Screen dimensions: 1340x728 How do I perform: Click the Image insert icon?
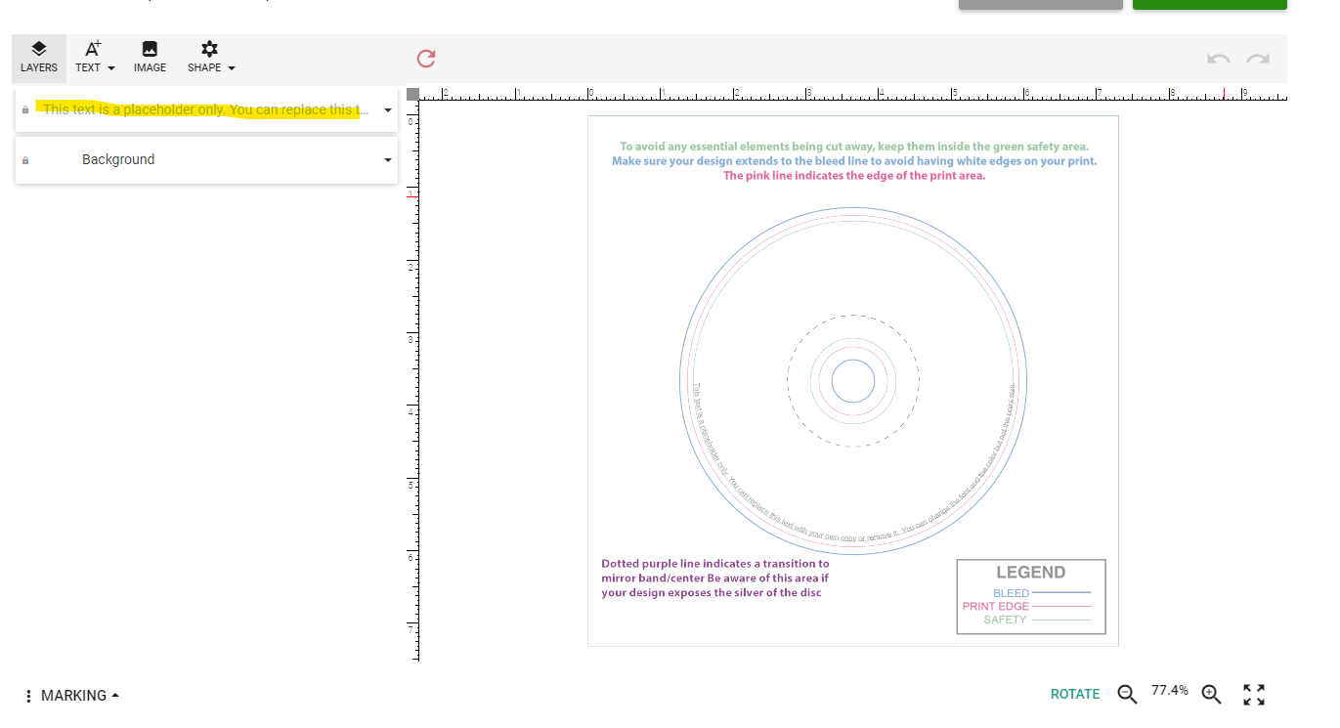150,49
